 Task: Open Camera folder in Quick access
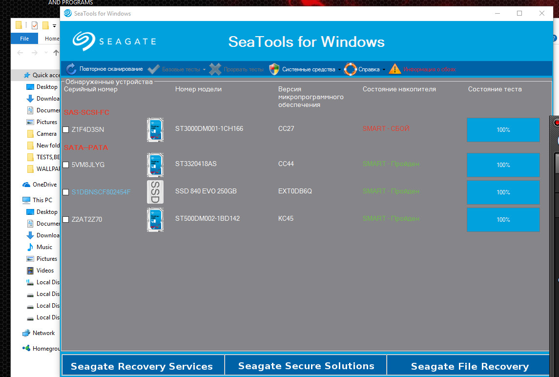(41, 134)
